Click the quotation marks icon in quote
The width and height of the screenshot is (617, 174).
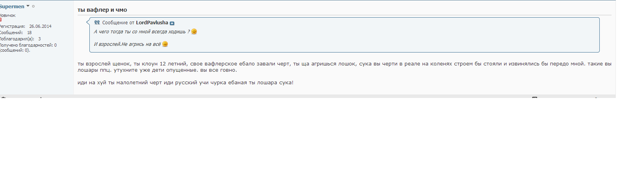point(97,23)
